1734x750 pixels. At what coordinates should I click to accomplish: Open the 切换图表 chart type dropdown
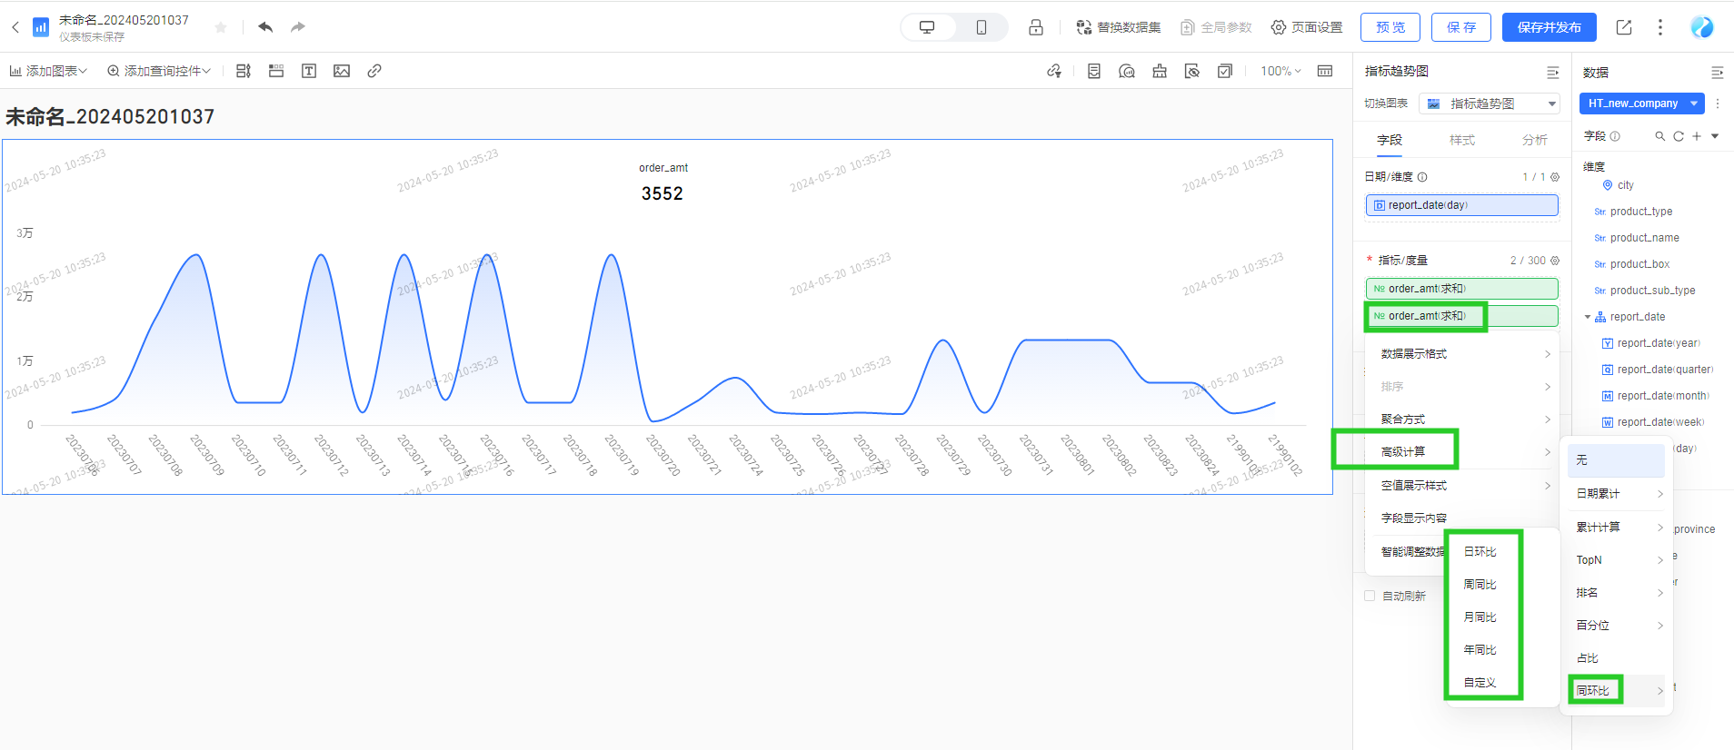[1489, 104]
